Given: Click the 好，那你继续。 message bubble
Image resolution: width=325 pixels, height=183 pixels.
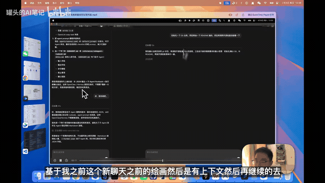Looking at the screenshot, I should point(101,96).
